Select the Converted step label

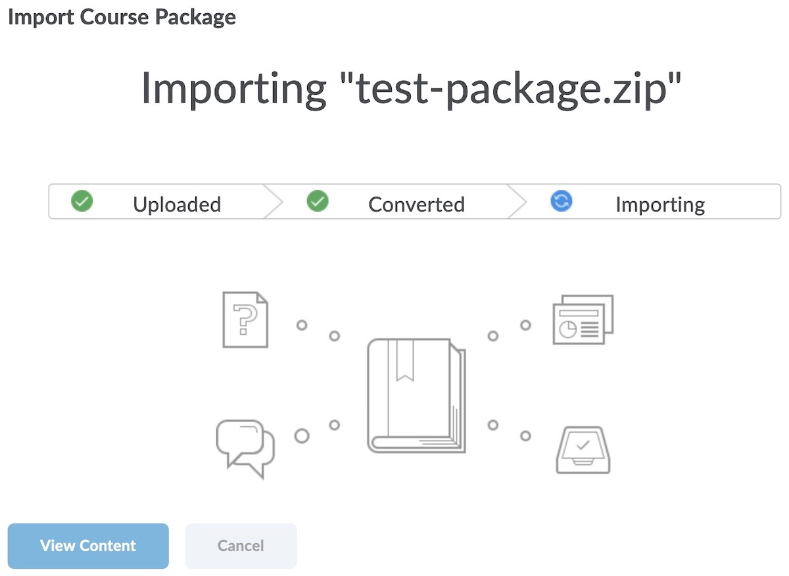coord(416,204)
